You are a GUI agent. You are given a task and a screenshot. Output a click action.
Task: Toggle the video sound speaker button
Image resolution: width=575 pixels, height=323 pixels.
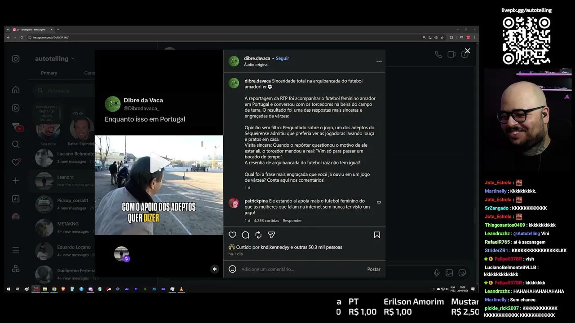(x=215, y=269)
